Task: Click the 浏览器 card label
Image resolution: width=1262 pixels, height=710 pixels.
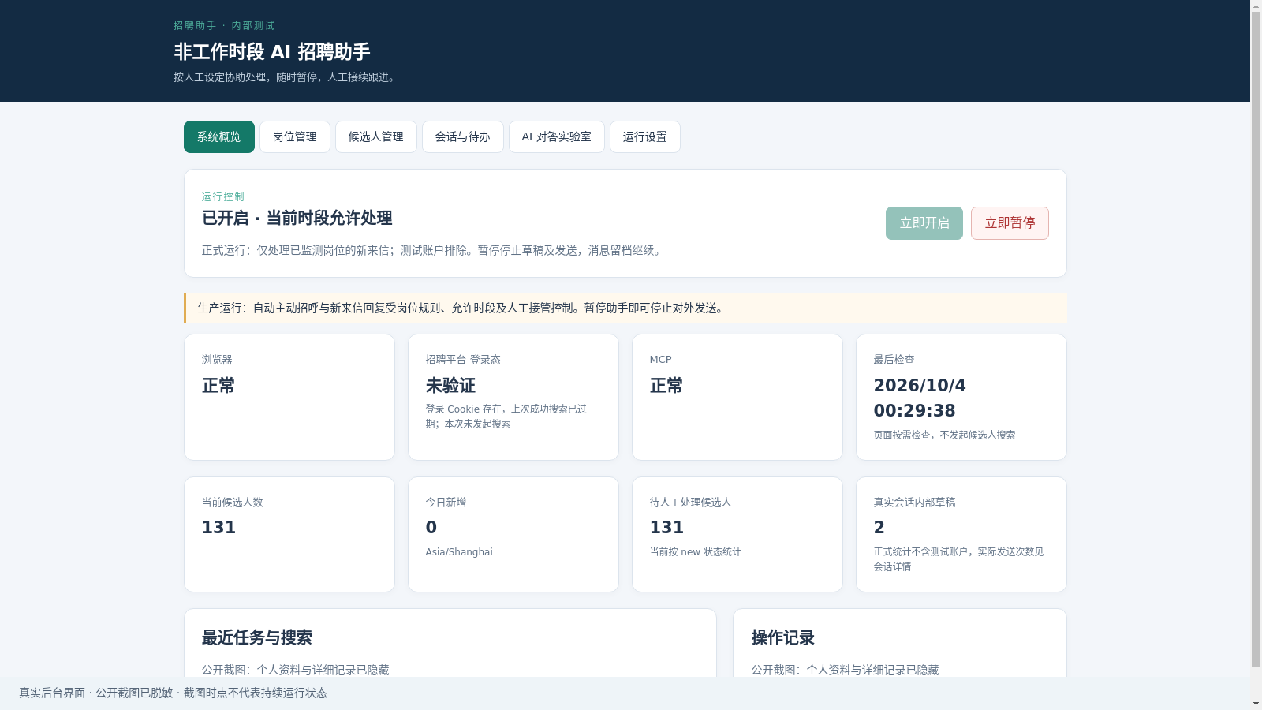Action: tap(217, 360)
